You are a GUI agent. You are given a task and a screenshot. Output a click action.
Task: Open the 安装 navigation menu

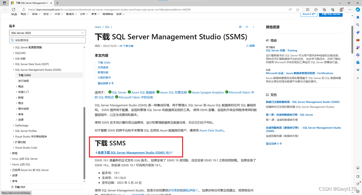(x=36, y=14)
